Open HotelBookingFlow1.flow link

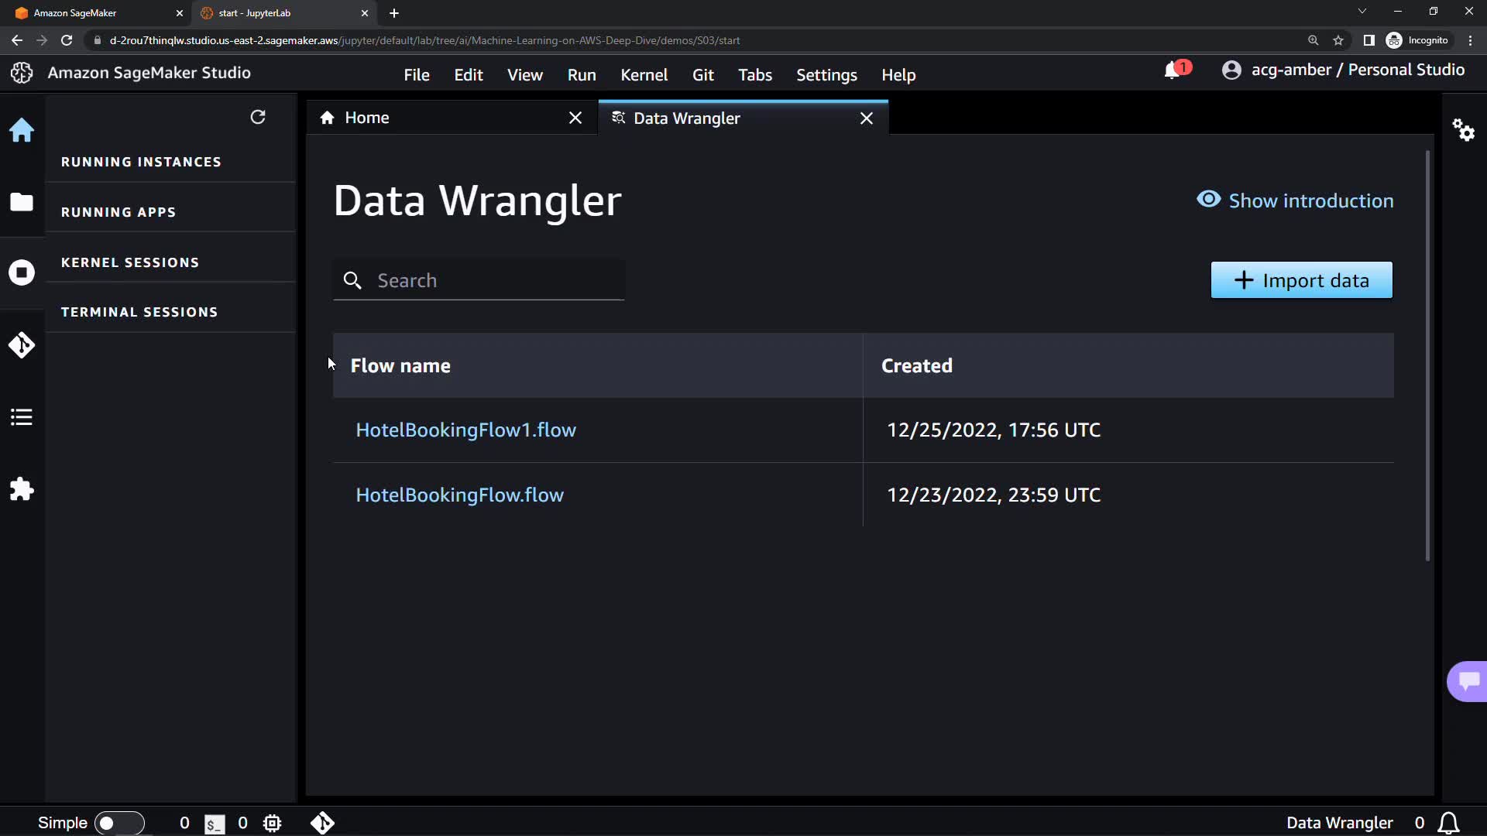click(465, 430)
